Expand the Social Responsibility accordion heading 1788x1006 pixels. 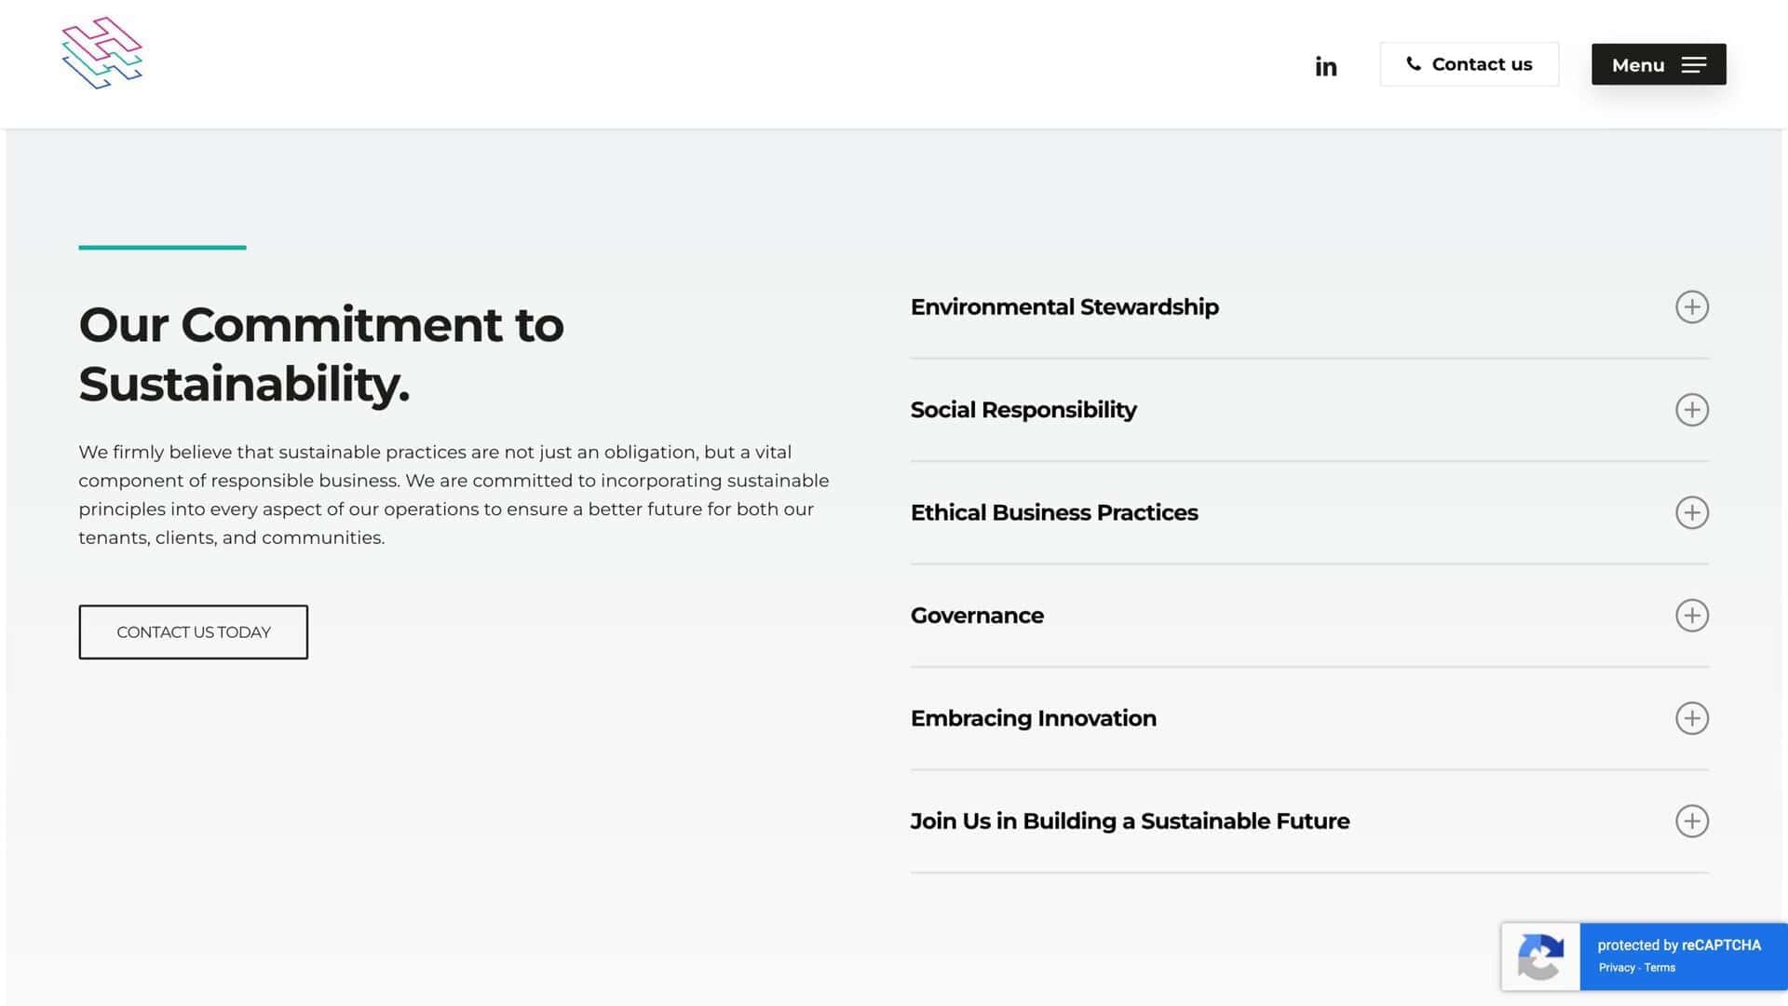click(x=1023, y=410)
